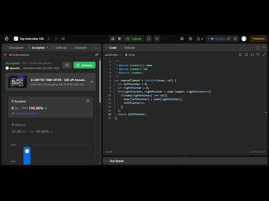
Task: Go to the next problem arrow
Action: pyautogui.click(x=56, y=39)
